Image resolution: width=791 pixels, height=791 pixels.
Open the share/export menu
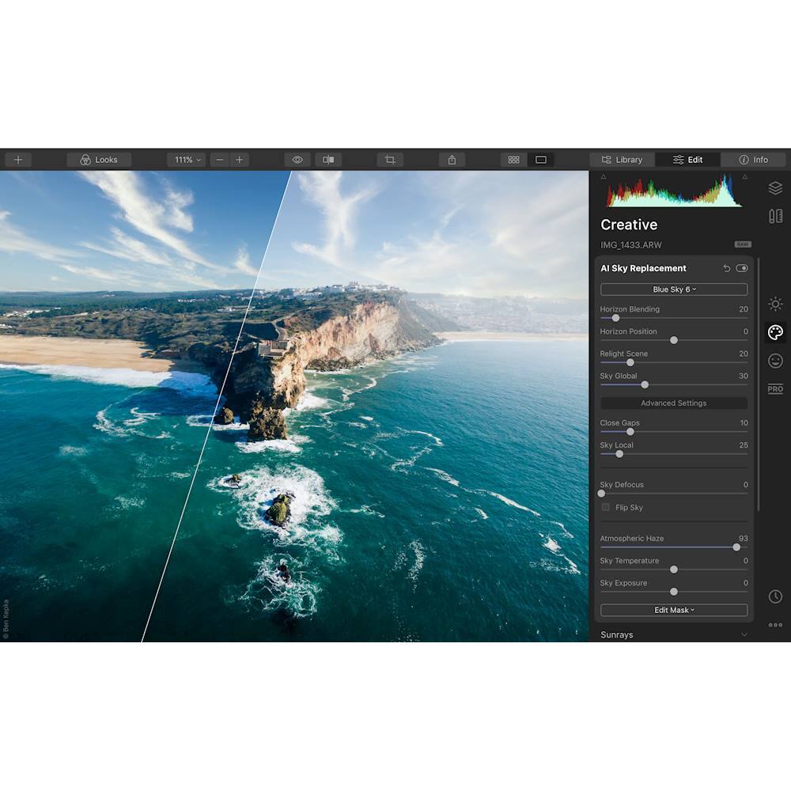tap(452, 160)
